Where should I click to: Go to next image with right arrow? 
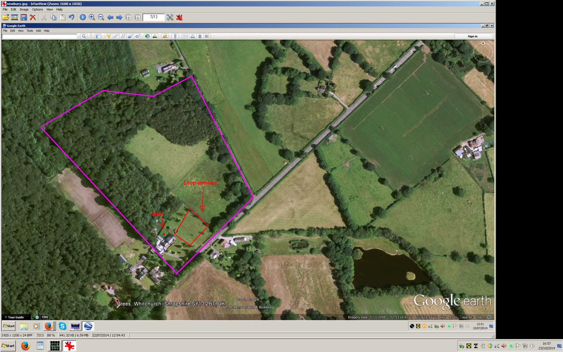tap(119, 17)
